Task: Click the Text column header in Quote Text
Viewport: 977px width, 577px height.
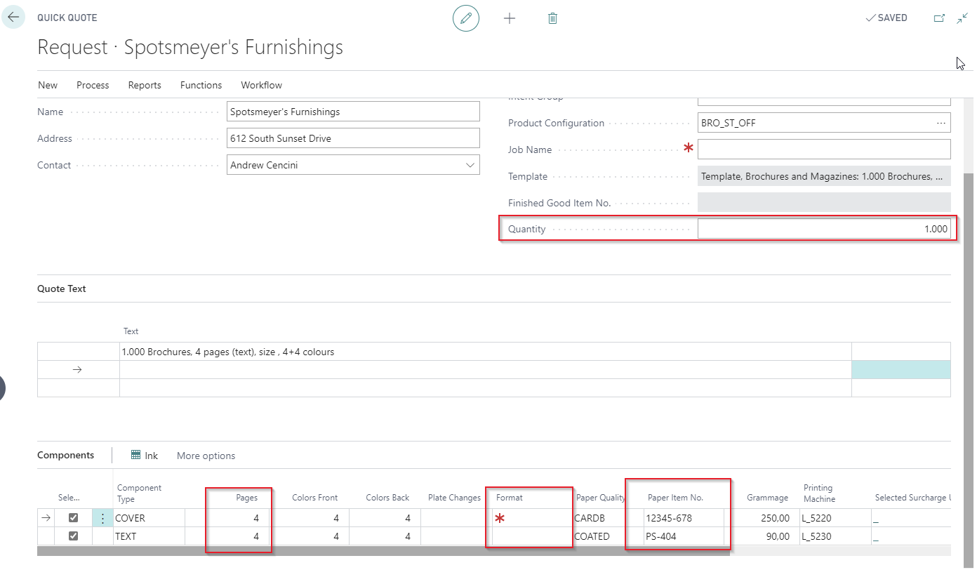Action: coord(131,331)
